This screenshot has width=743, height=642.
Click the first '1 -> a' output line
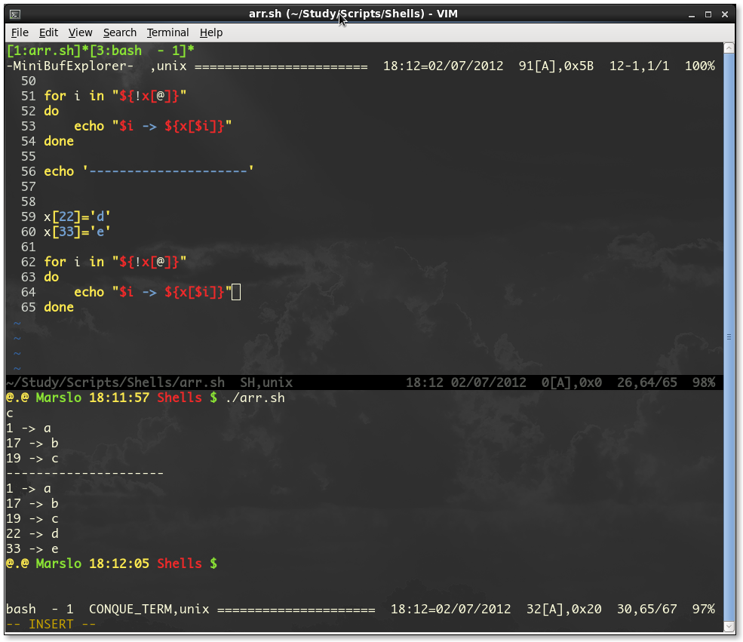[x=29, y=429]
